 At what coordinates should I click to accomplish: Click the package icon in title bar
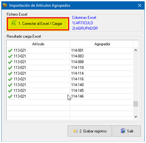[x=5, y=5]
